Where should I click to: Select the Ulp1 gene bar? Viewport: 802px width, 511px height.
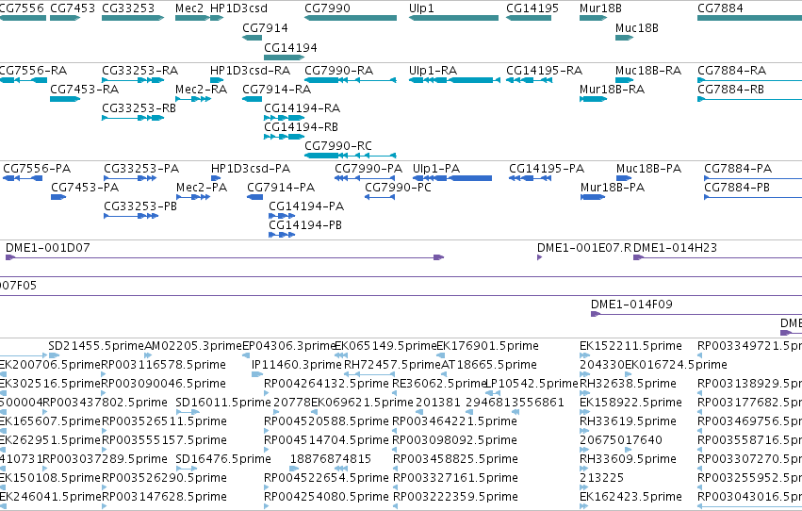tap(453, 18)
